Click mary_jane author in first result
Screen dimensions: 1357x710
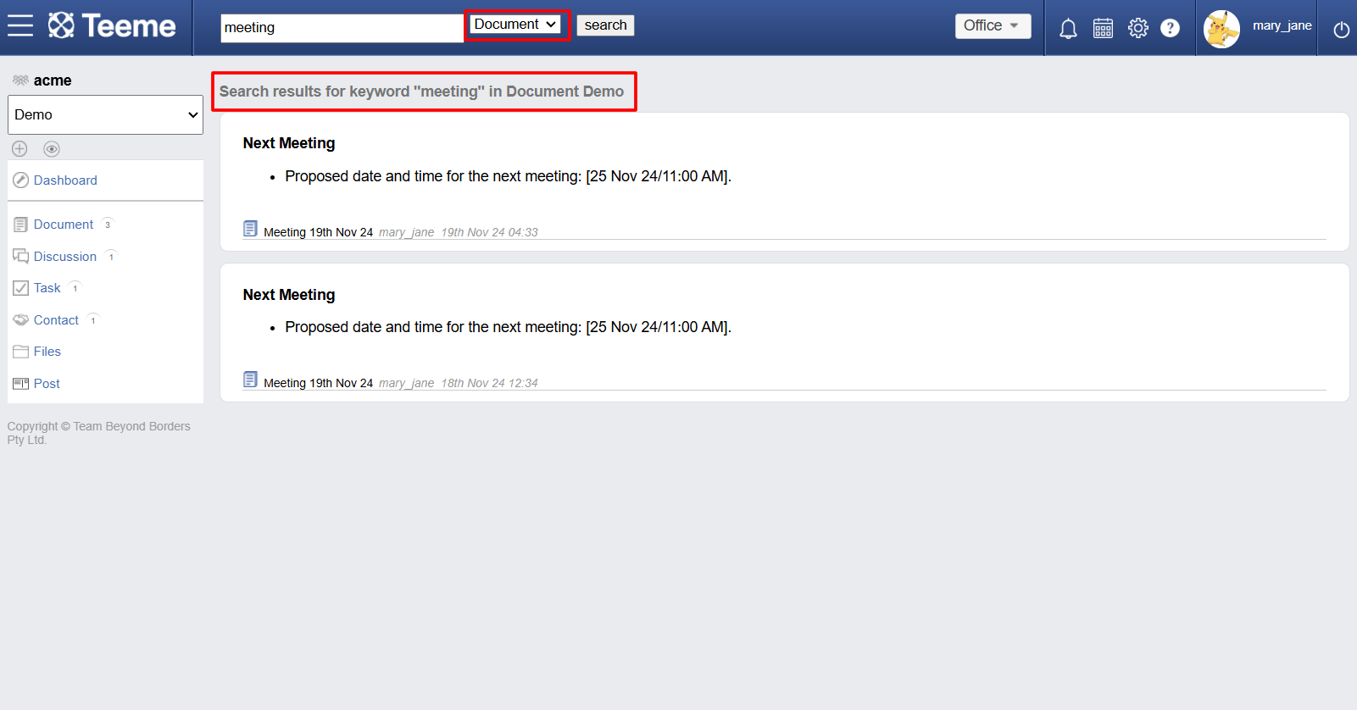click(x=406, y=232)
